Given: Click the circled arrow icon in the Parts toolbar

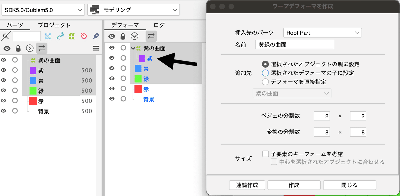Looking at the screenshot, I should pos(30,48).
